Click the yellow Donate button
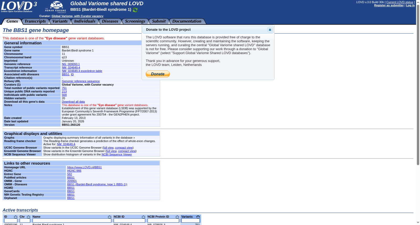The image size is (420, 225). point(158,74)
